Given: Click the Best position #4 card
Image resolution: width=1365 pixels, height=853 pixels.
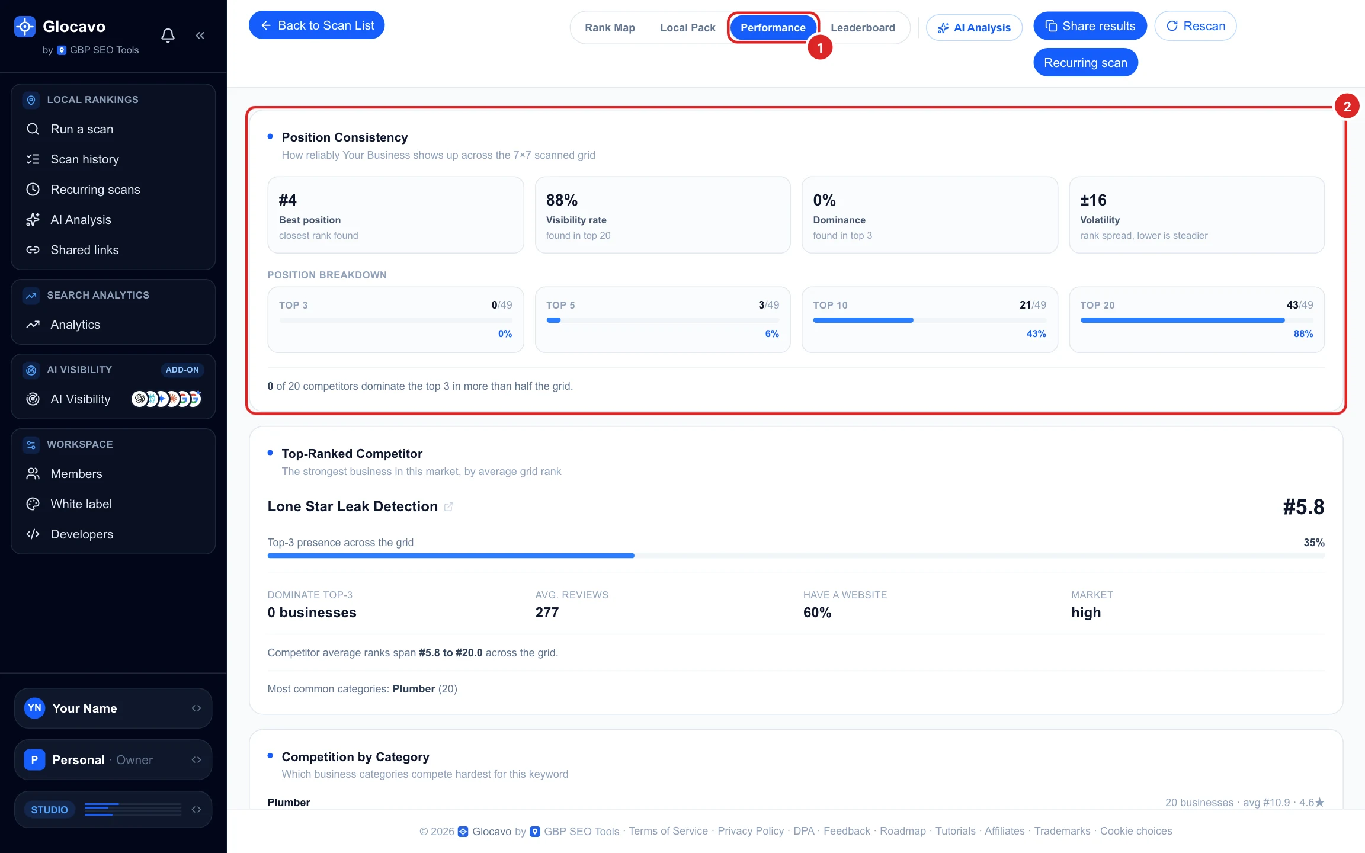Looking at the screenshot, I should (x=396, y=215).
